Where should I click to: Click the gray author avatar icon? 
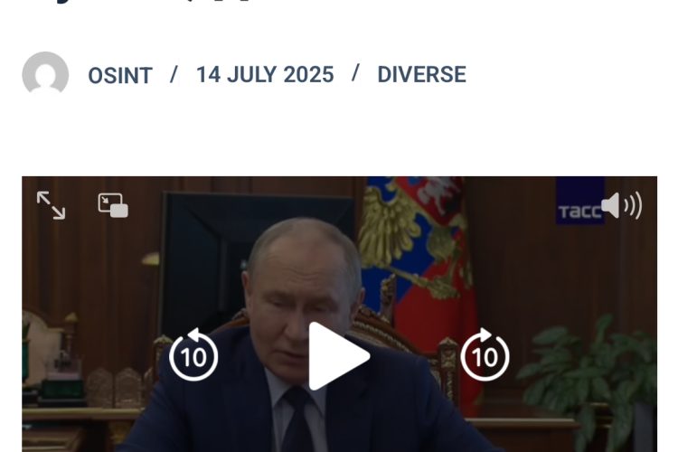[x=45, y=74]
